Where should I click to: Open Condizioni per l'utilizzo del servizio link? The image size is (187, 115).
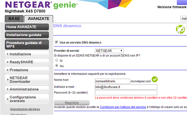click(x=123, y=107)
